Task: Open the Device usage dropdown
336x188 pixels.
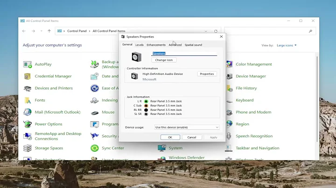Action: coord(187,128)
